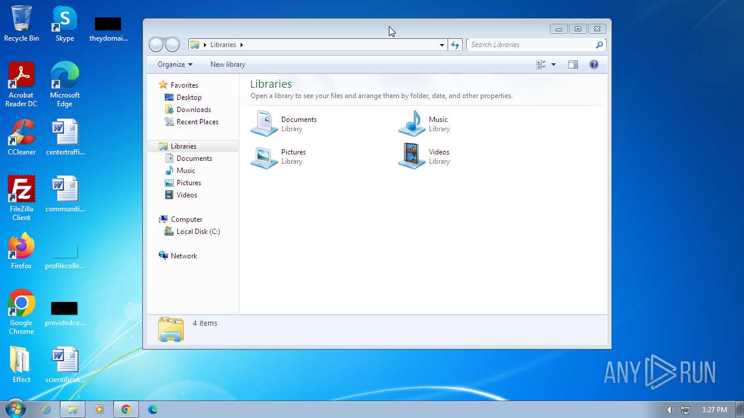Select the theydomai... desktop file
The image size is (744, 418).
[108, 28]
